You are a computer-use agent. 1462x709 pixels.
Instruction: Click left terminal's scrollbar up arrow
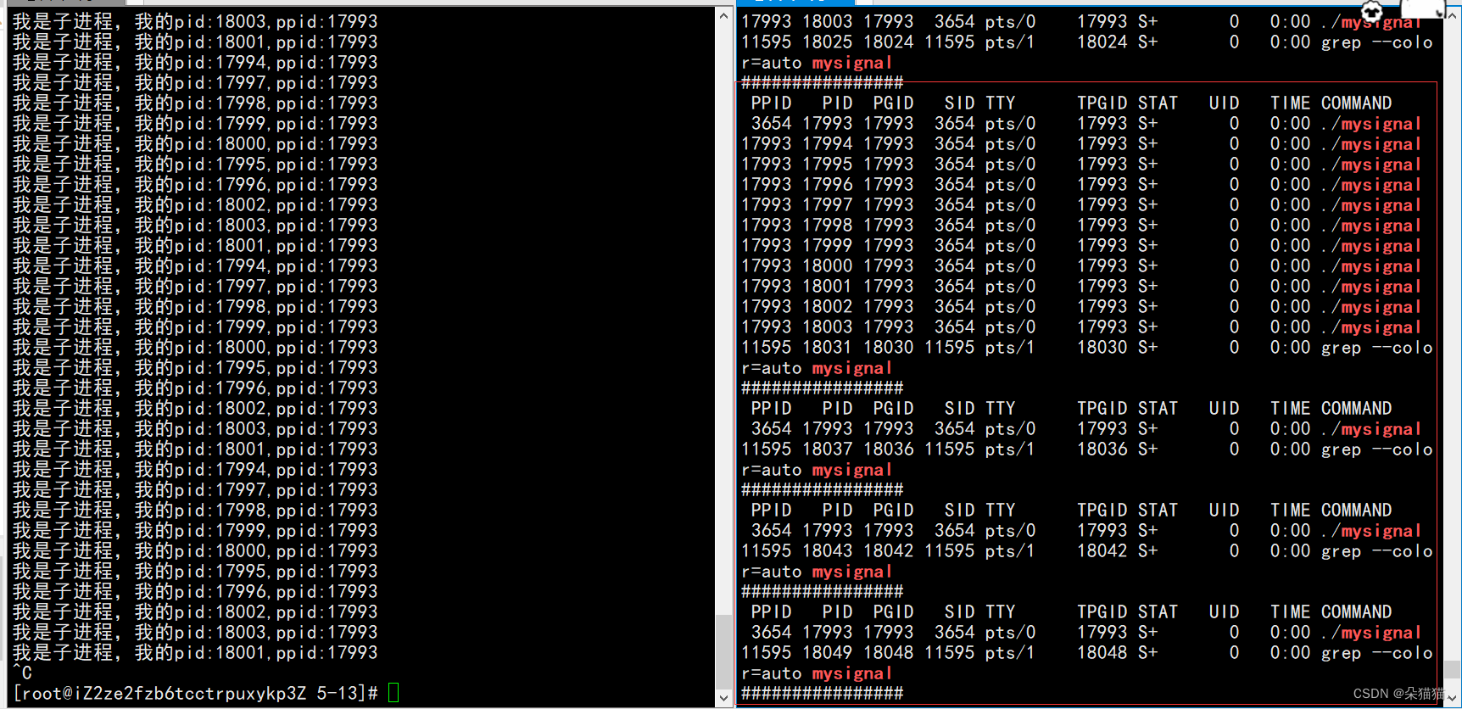pos(723,15)
